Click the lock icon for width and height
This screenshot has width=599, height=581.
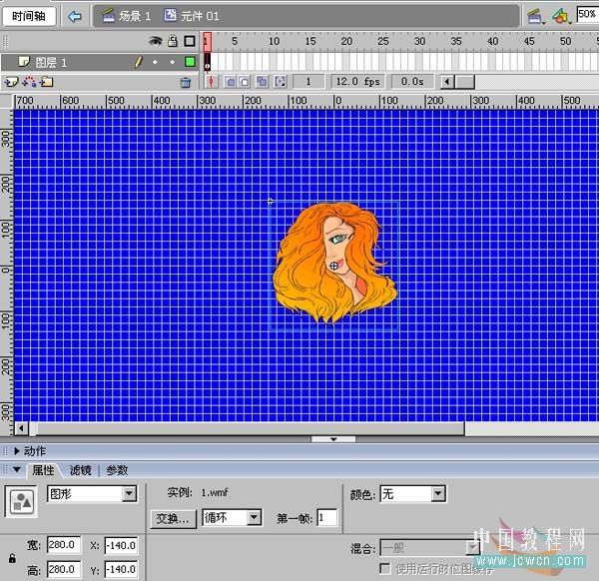(11, 558)
